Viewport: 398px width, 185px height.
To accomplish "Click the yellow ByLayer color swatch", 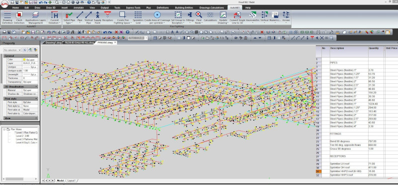I will [x=24, y=60].
